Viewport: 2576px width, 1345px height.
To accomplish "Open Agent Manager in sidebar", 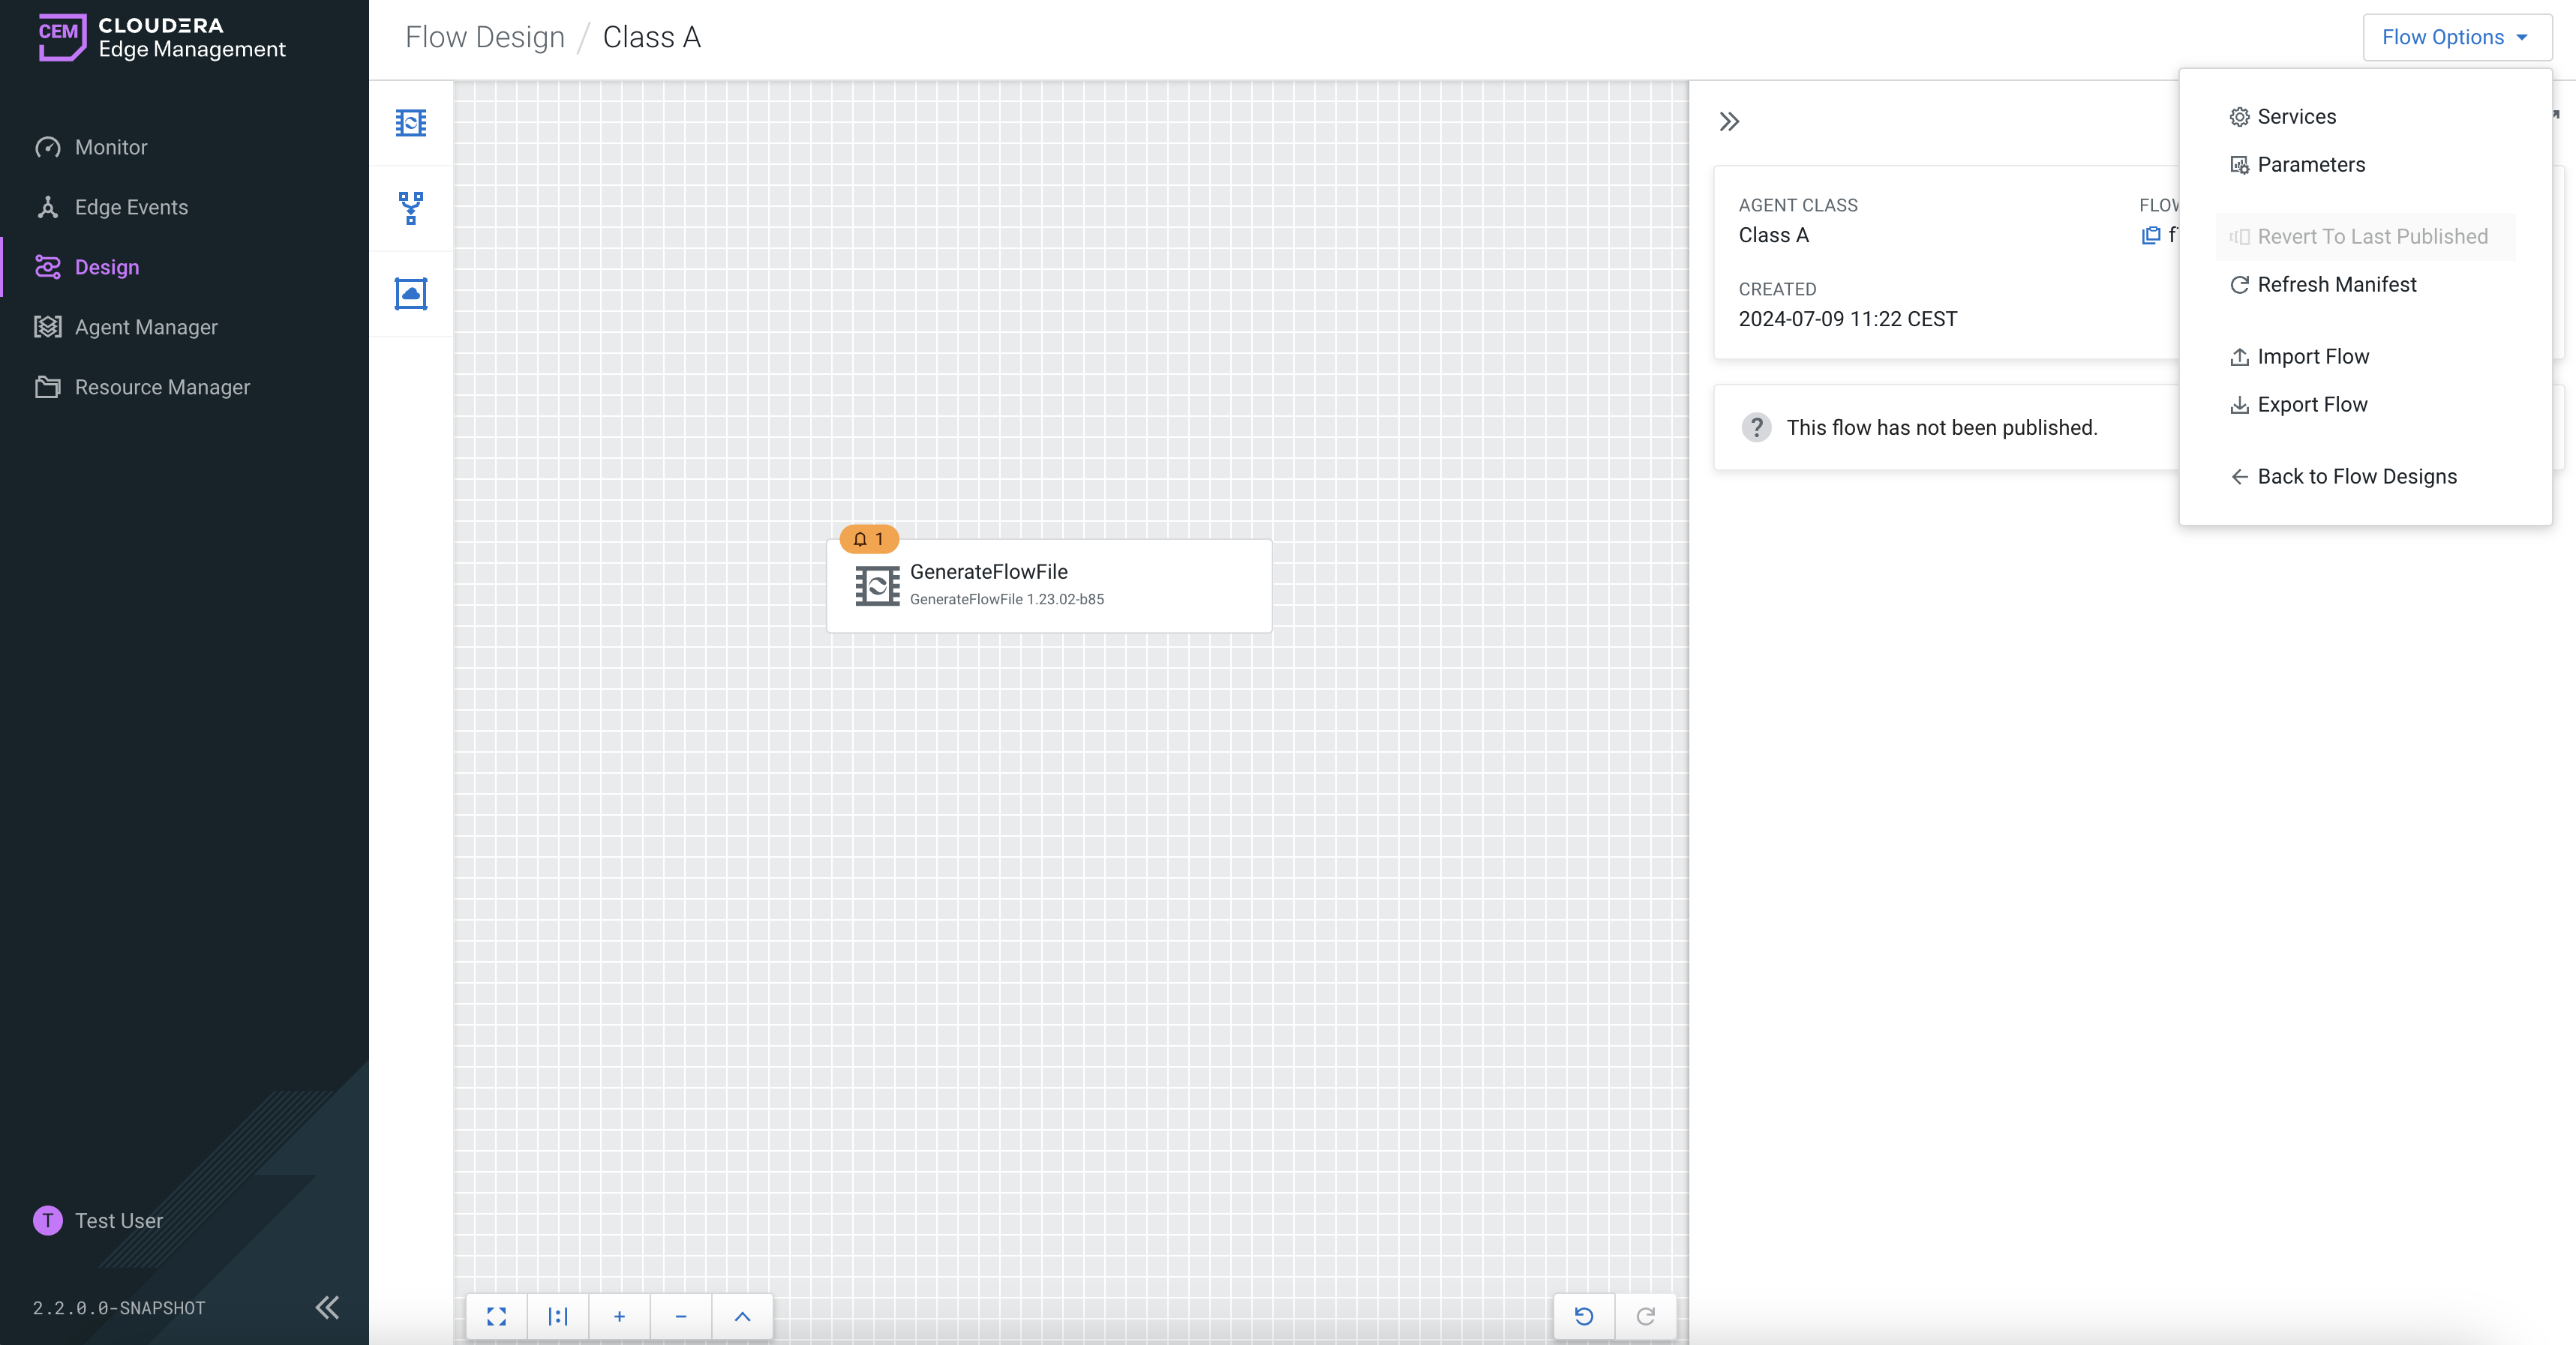I will point(146,327).
